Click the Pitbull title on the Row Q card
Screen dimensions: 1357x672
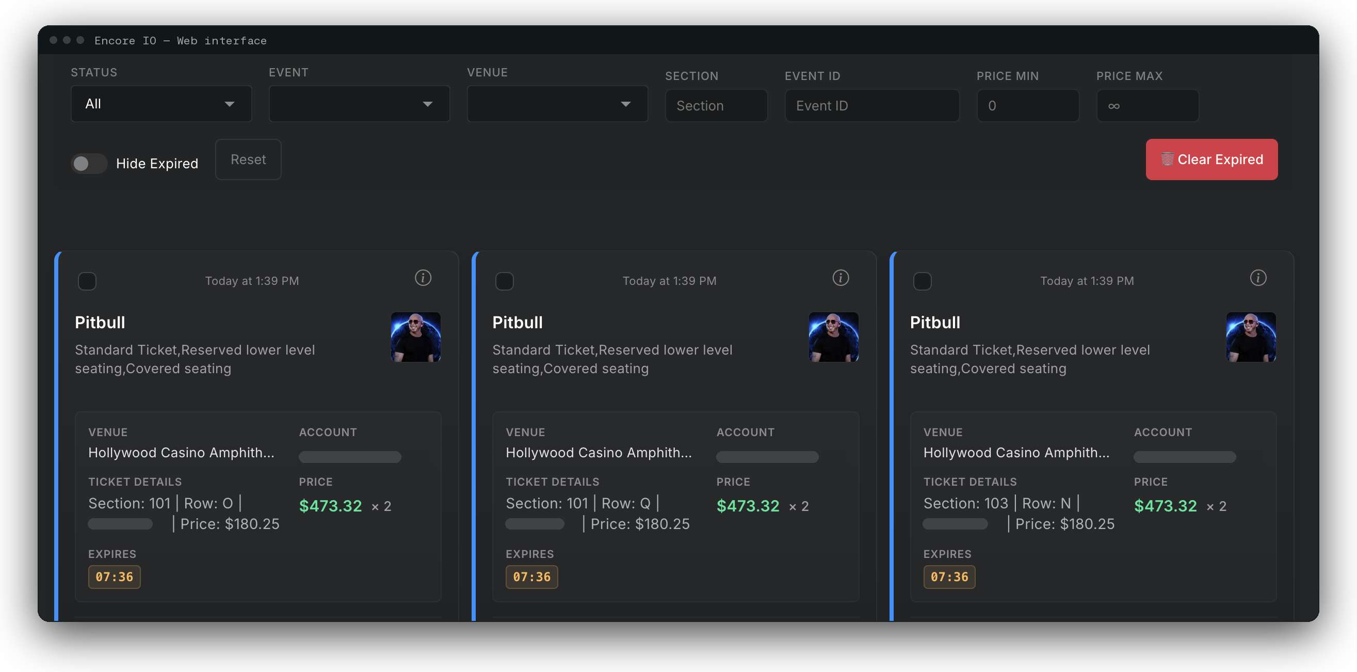point(518,322)
